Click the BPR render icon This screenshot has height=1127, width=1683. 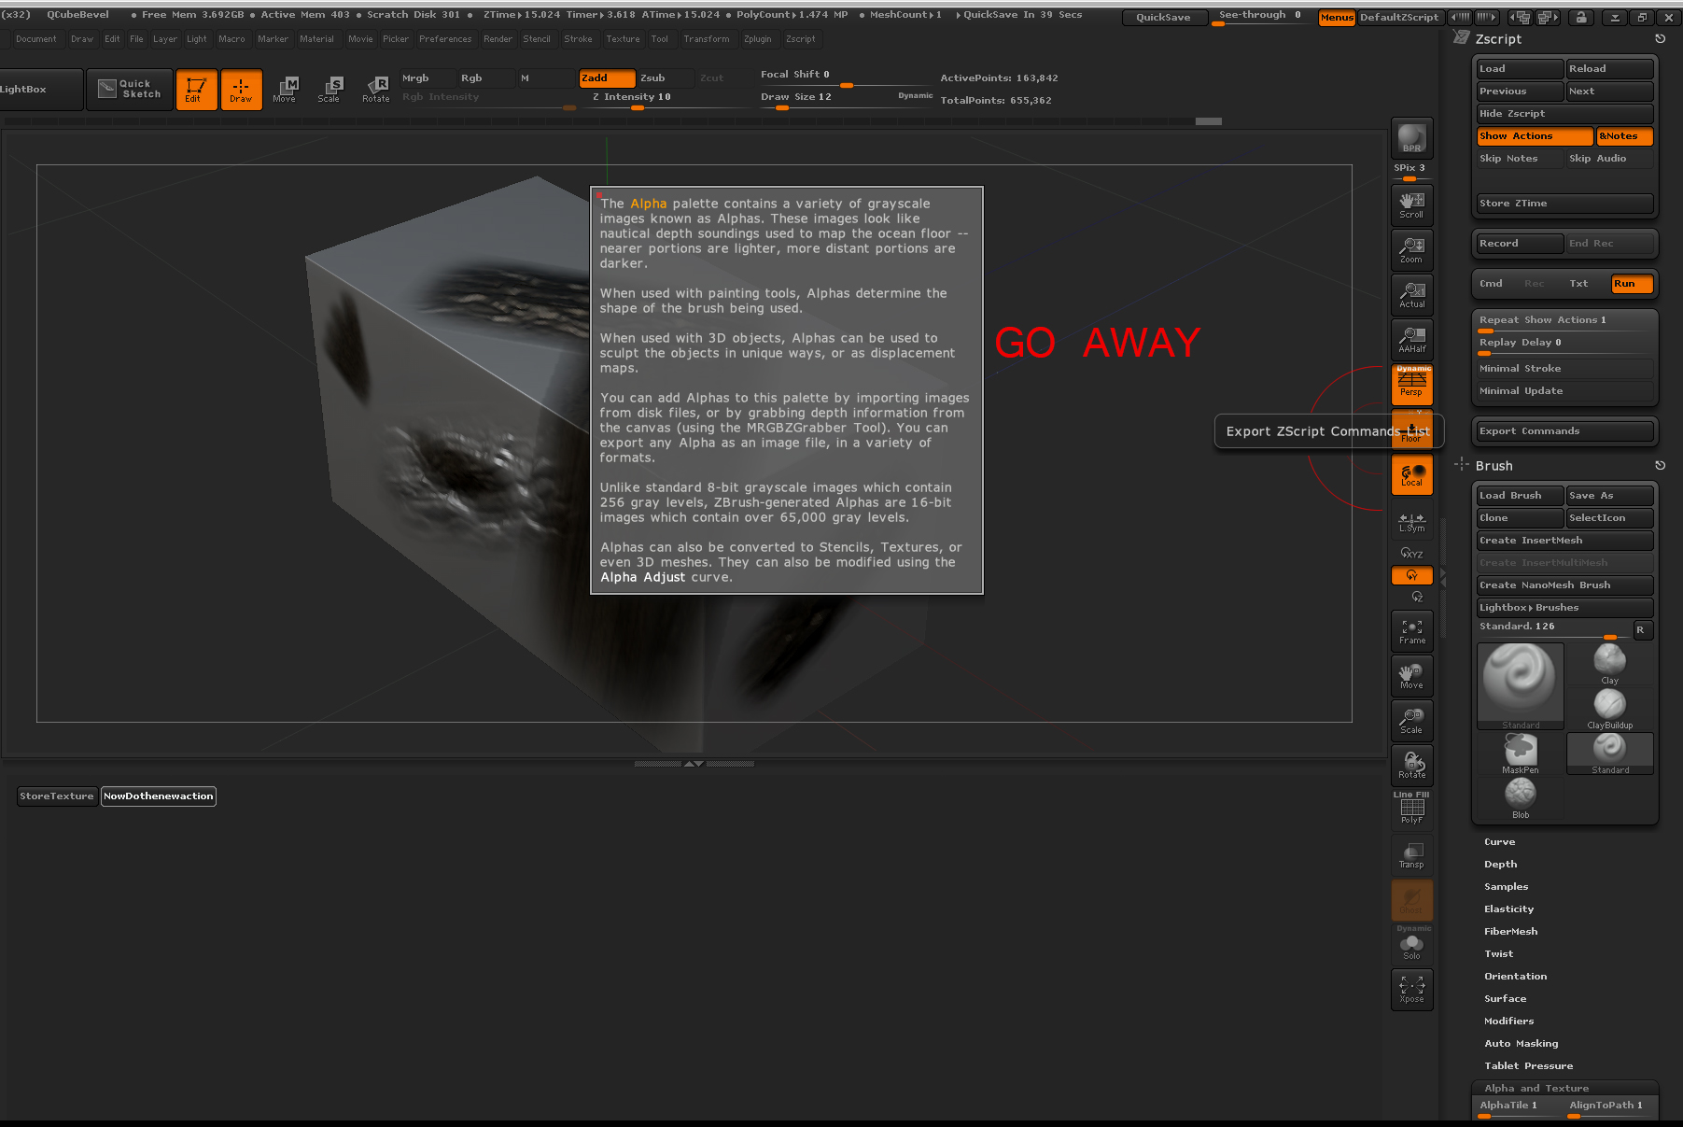pos(1411,138)
